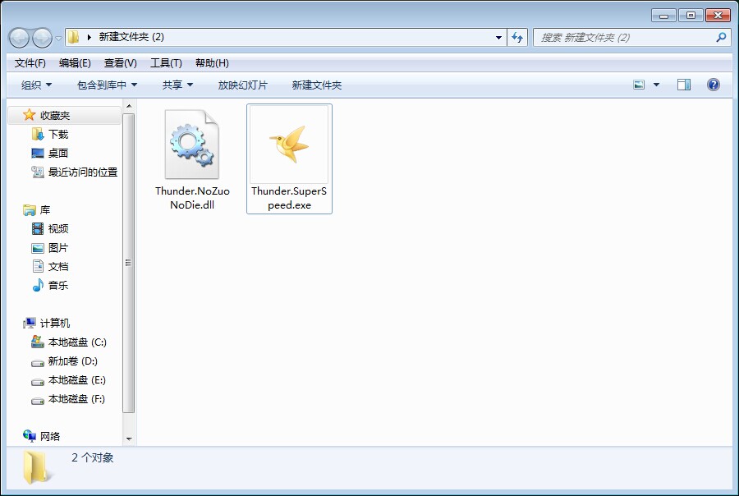This screenshot has width=739, height=496.
Task: Click the 收藏夹 star icon
Action: (x=30, y=115)
